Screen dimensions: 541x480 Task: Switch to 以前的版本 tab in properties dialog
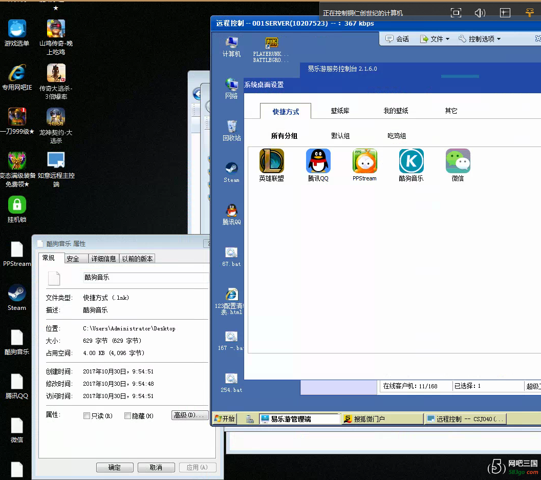click(x=137, y=259)
